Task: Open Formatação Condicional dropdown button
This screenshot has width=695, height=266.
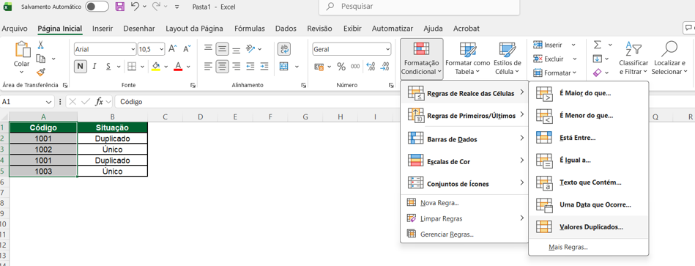Action: (x=422, y=59)
